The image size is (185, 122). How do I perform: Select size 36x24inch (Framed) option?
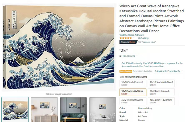(161, 92)
